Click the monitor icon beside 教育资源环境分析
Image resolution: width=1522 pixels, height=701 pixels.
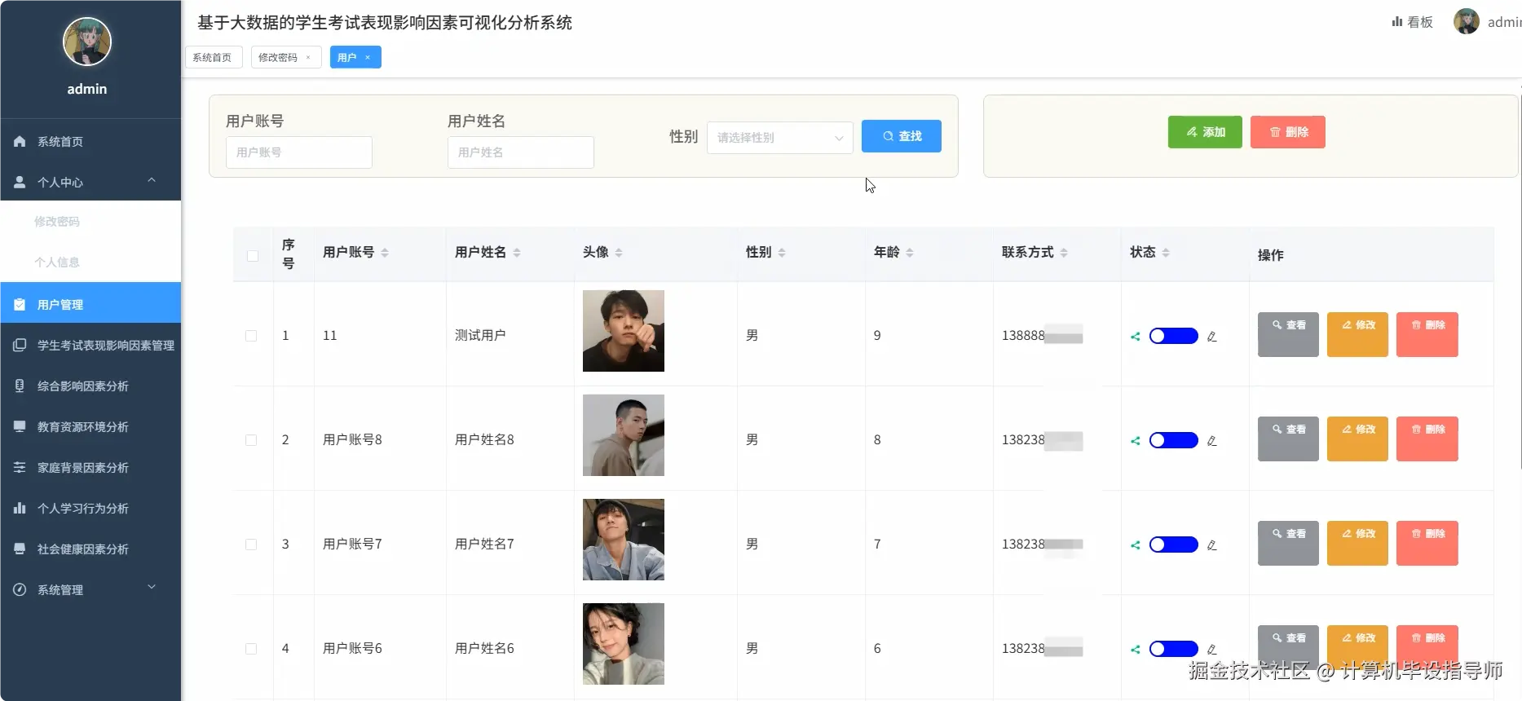coord(20,426)
